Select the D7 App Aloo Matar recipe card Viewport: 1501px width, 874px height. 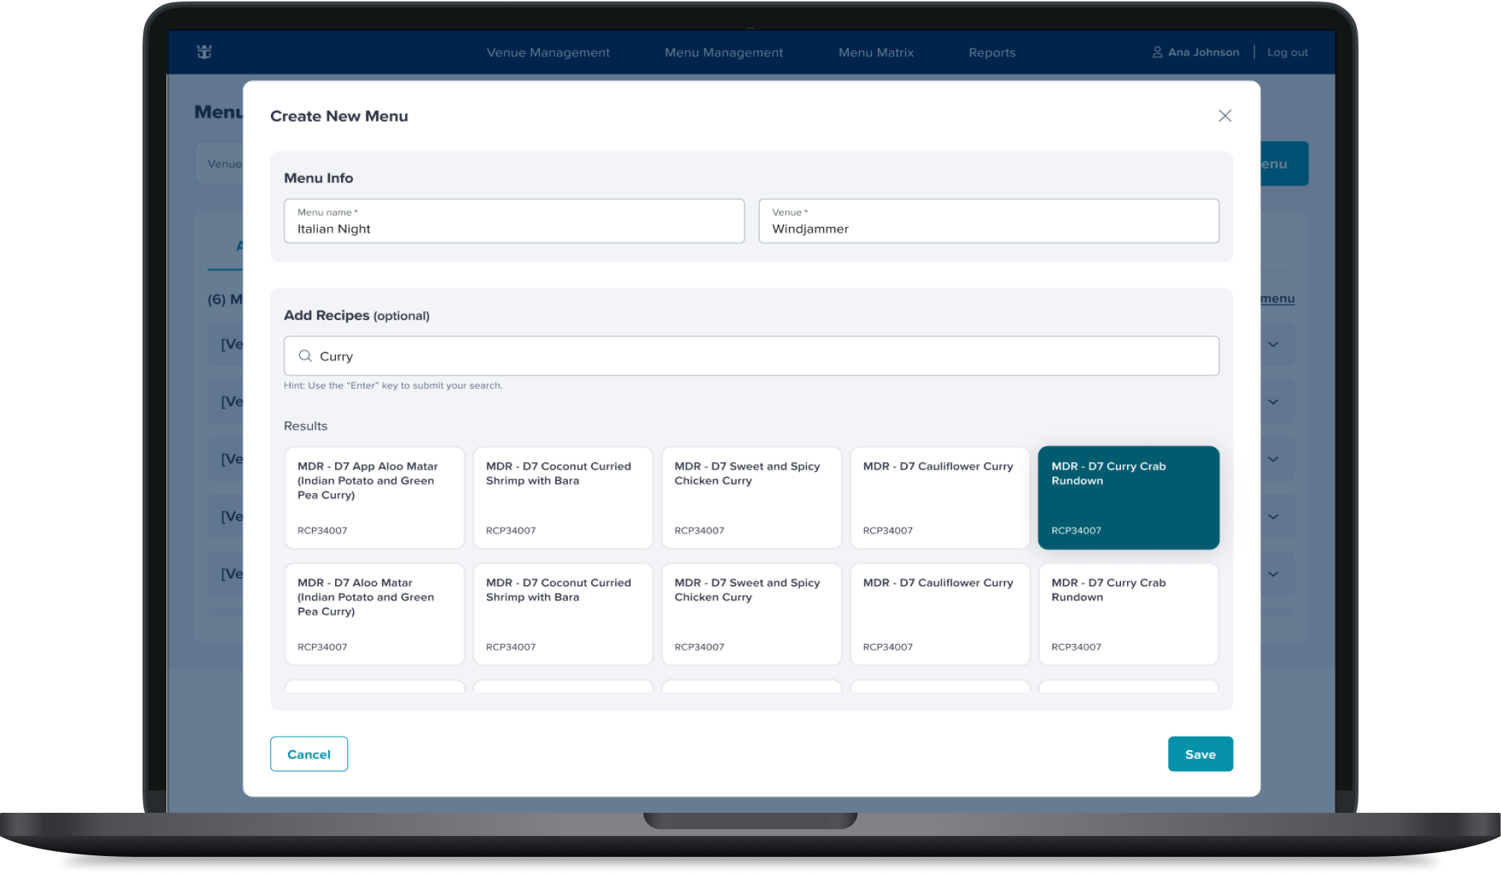[x=374, y=498]
